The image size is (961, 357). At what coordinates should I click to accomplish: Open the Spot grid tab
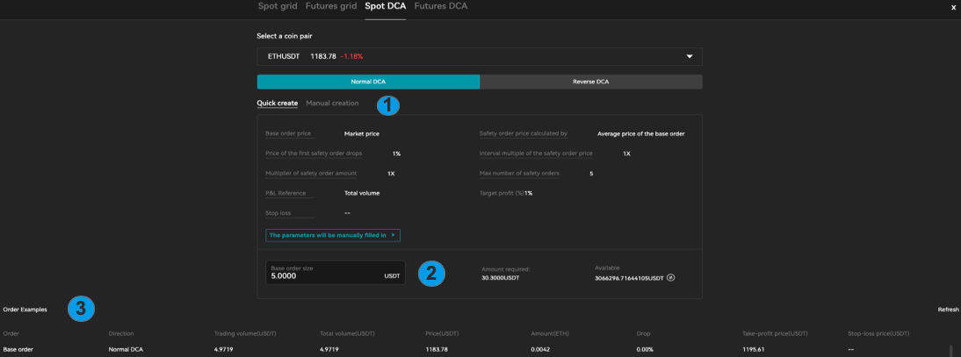[278, 6]
